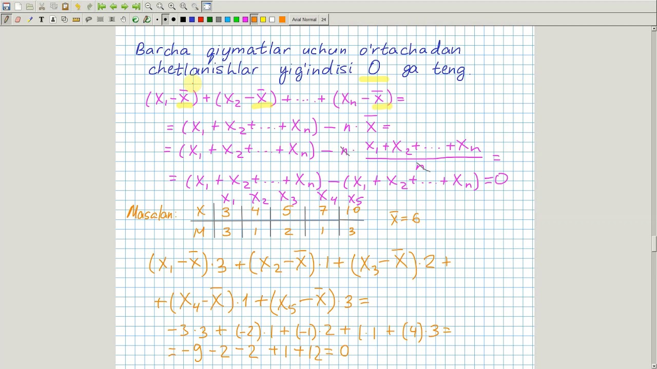Pick the yellow color swatch
The width and height of the screenshot is (657, 369).
[x=263, y=19]
